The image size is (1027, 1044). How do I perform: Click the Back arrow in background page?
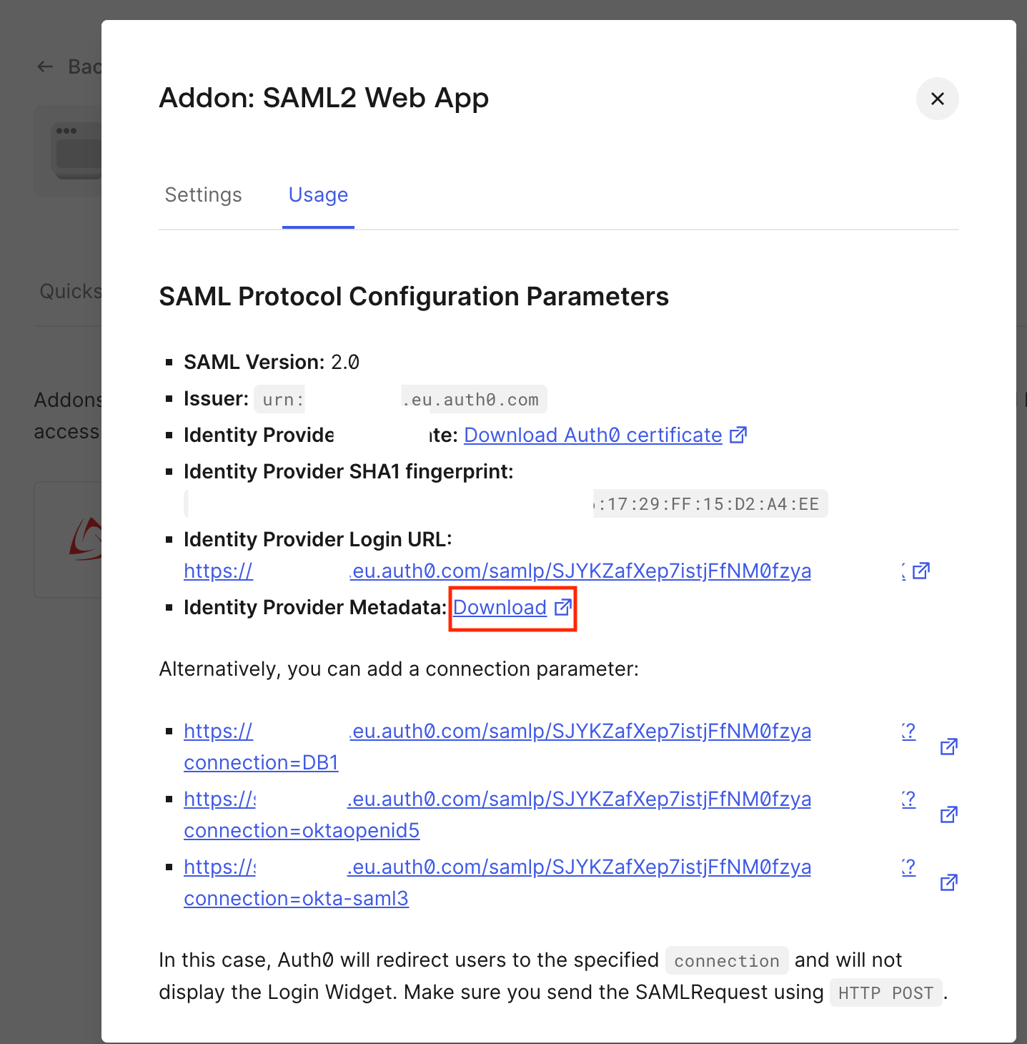(45, 67)
